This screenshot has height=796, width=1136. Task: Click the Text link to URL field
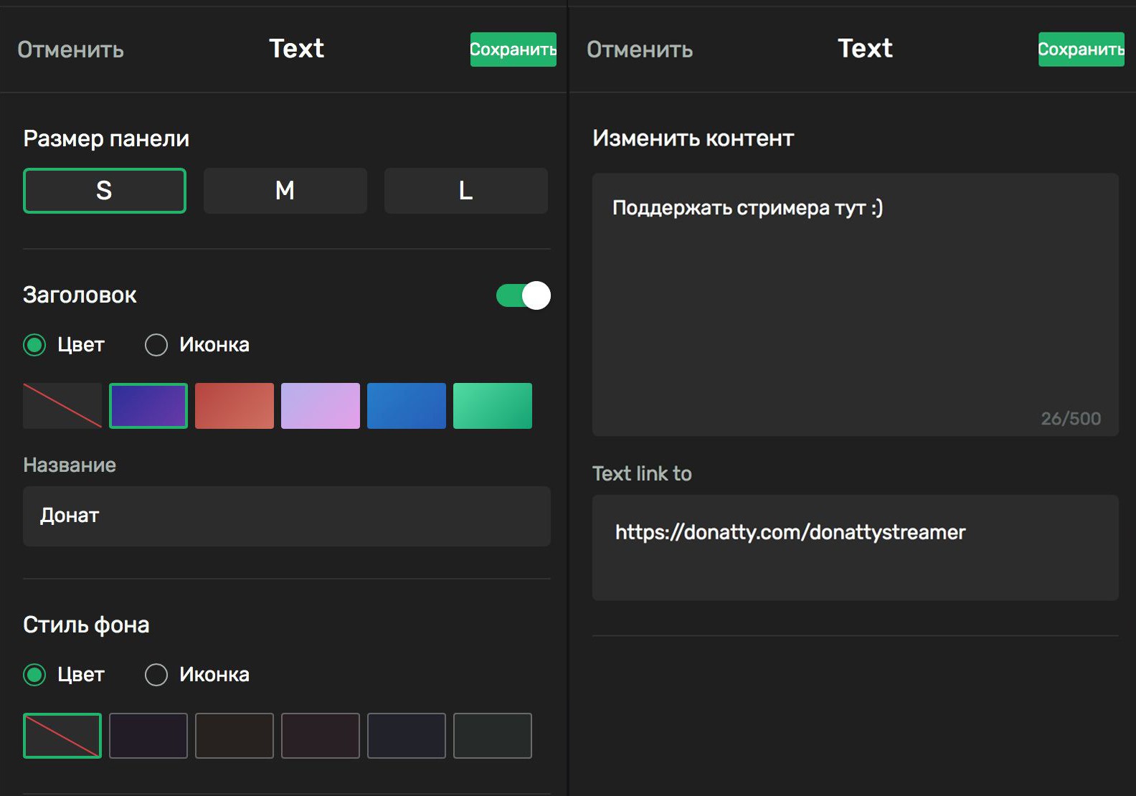pos(856,548)
